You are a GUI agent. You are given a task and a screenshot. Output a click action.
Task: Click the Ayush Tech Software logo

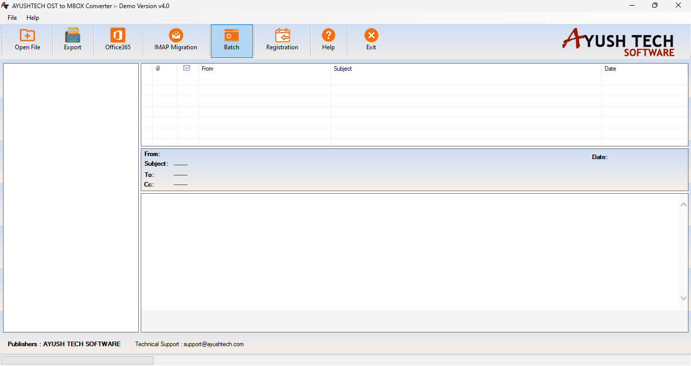[x=618, y=43]
